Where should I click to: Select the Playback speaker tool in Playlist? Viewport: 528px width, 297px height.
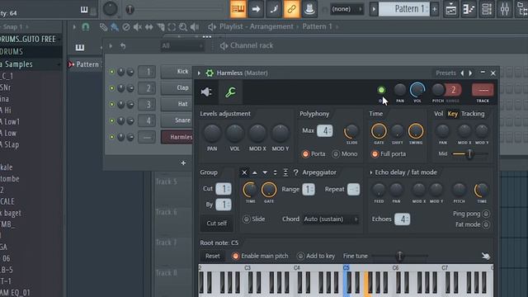pyautogui.click(x=195, y=27)
